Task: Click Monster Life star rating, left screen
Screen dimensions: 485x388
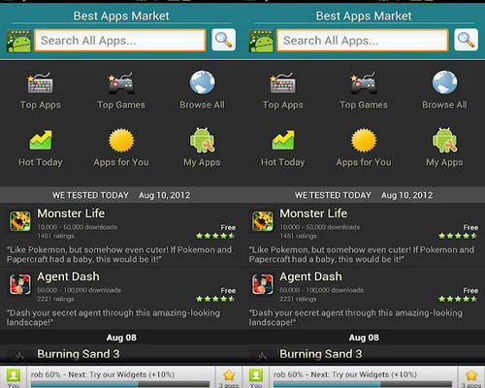Action: 215,236
